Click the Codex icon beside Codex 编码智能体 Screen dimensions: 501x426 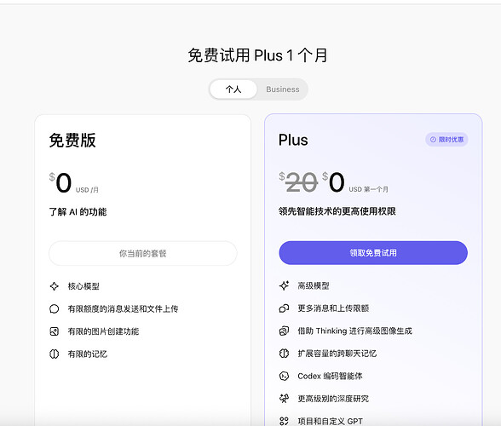[284, 376]
